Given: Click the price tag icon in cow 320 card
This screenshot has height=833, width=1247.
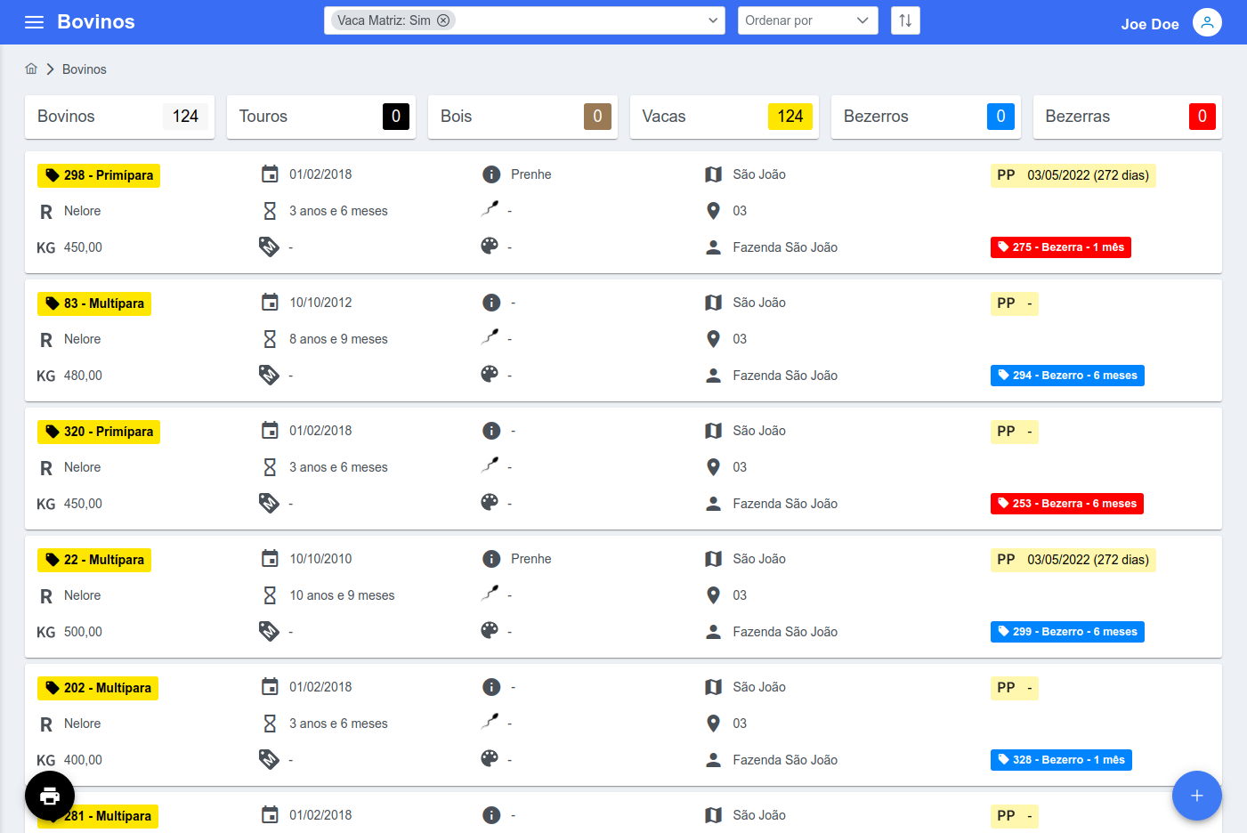Looking at the screenshot, I should pyautogui.click(x=269, y=503).
